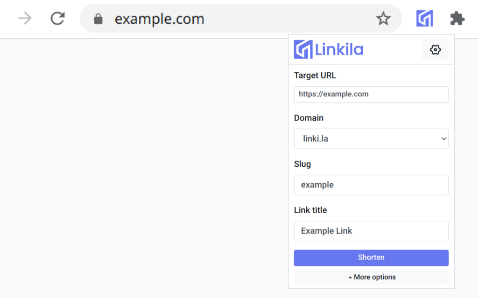
Task: Click the browser address bar
Action: [233, 19]
